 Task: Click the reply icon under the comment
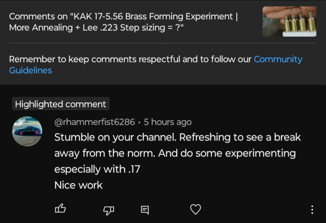pyautogui.click(x=145, y=209)
